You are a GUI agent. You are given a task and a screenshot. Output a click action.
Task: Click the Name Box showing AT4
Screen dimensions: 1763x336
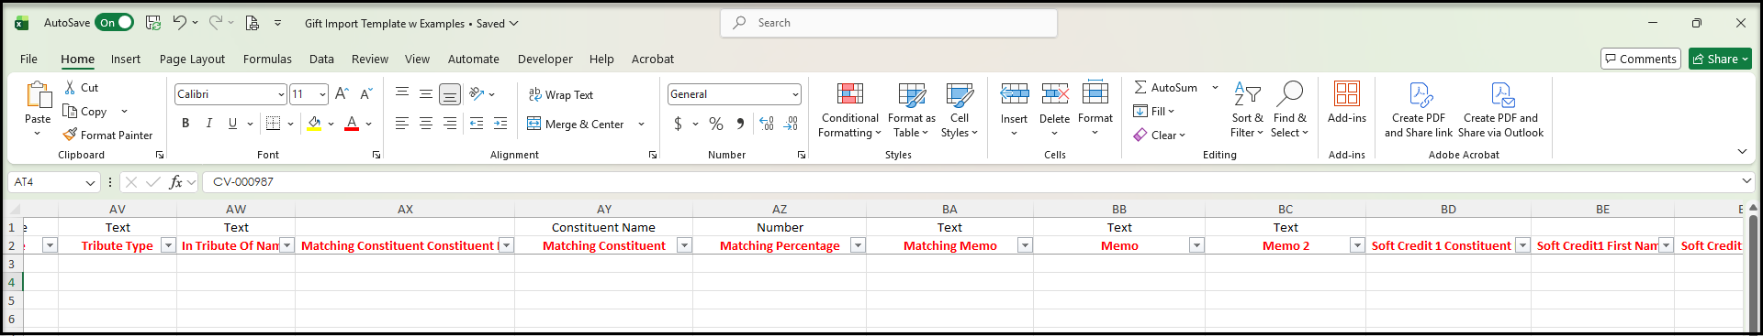pos(53,182)
